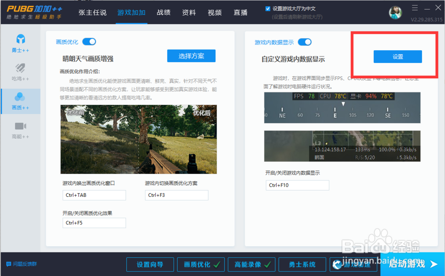The height and width of the screenshot is (276, 445).
Task: Click the blue 设置 button
Action: tap(397, 57)
